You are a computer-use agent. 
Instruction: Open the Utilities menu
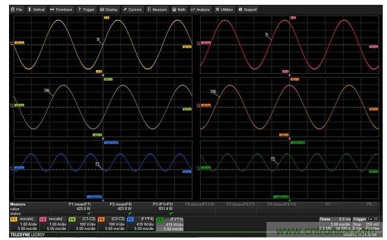(x=224, y=10)
